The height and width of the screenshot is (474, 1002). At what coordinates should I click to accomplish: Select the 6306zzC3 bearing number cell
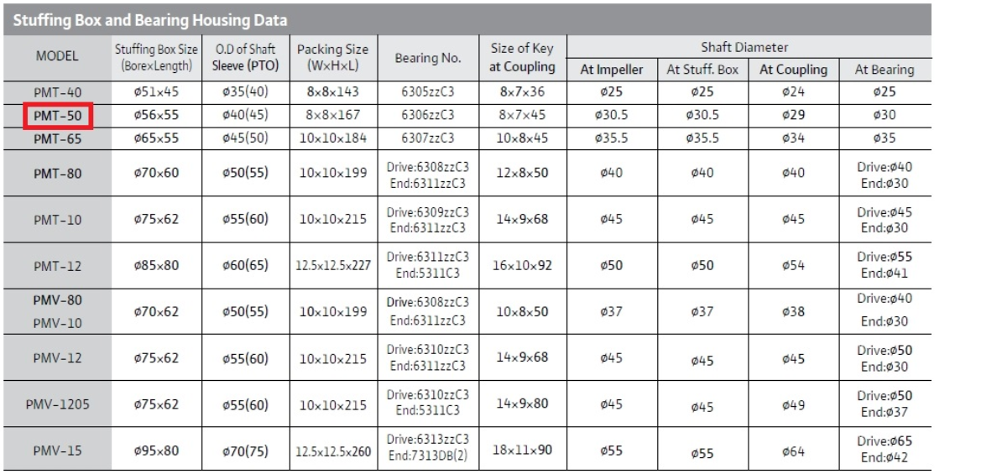click(427, 116)
